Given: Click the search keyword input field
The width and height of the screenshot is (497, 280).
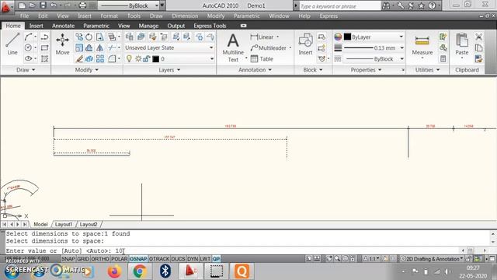Looking at the screenshot, I should coord(339,6).
